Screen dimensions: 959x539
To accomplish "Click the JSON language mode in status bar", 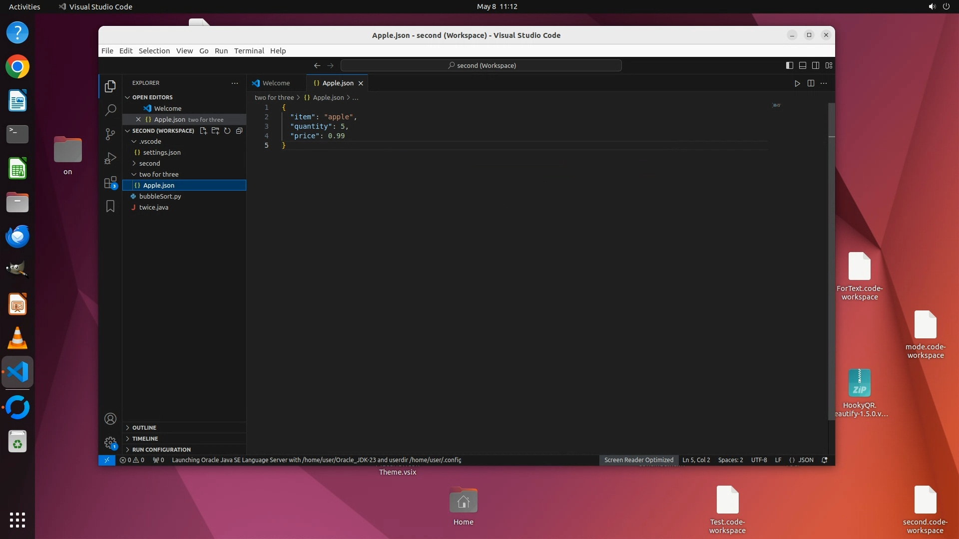I will tap(805, 460).
